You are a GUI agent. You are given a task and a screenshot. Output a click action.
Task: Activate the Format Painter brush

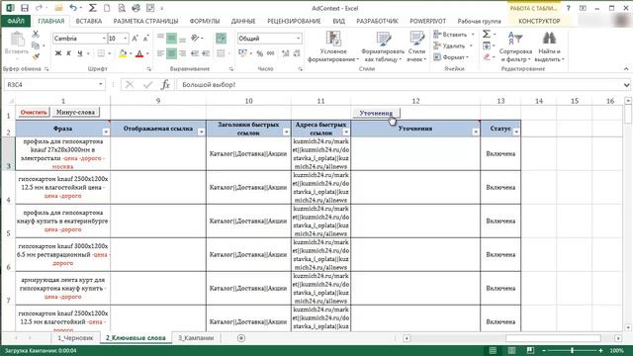(36, 56)
